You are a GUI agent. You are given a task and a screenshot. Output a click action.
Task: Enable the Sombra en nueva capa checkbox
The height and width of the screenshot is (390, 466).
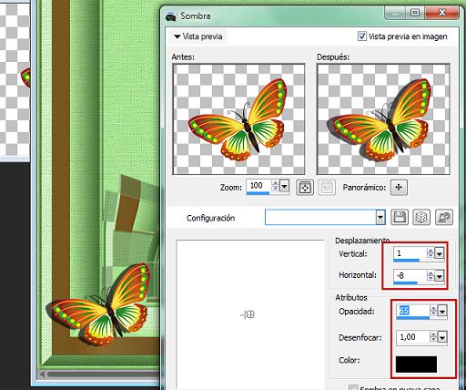point(353,387)
